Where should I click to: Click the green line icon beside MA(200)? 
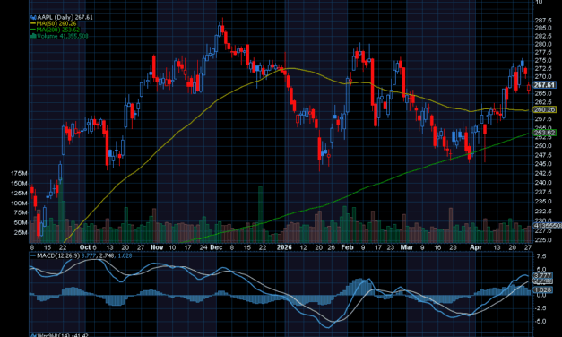pos(33,30)
